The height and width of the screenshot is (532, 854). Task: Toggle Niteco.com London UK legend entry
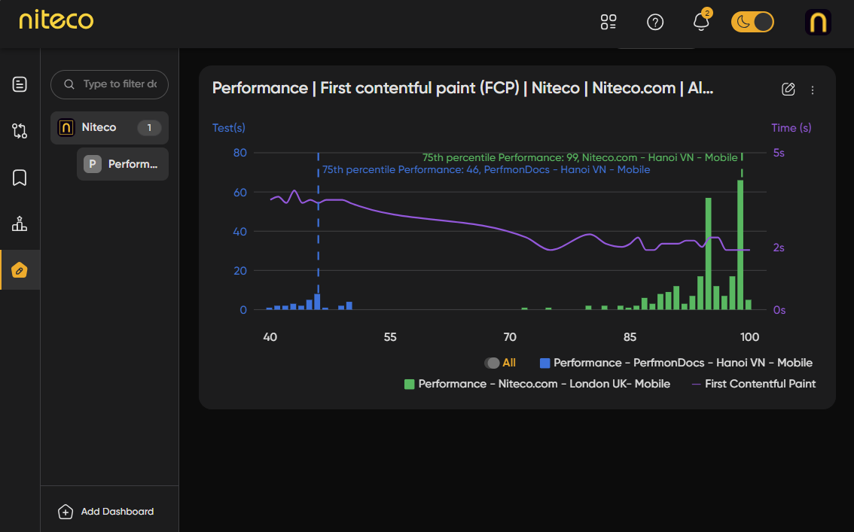pos(537,384)
